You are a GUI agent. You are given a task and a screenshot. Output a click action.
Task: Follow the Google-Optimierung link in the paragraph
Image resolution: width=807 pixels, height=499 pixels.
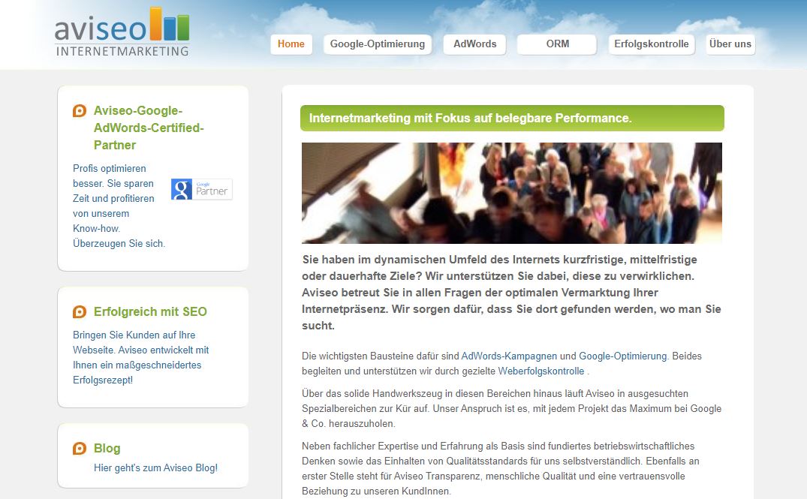point(623,356)
